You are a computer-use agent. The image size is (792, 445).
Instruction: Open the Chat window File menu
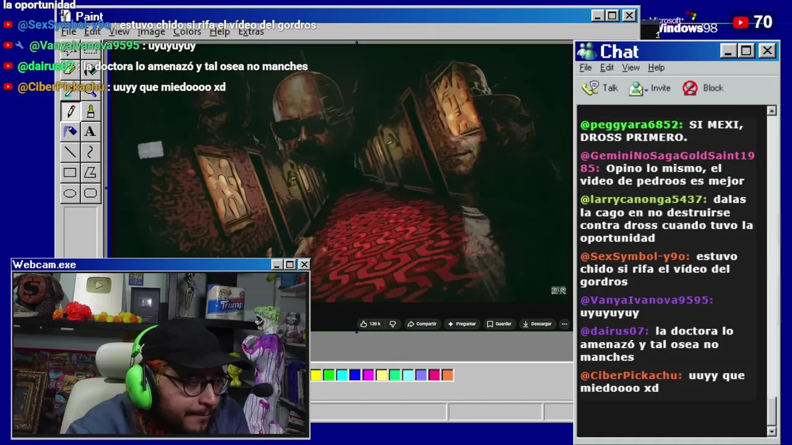(x=585, y=67)
